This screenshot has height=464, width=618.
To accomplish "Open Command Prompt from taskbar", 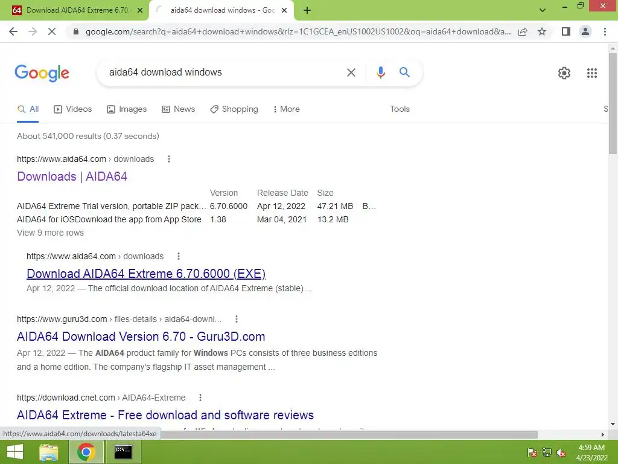I will (123, 452).
